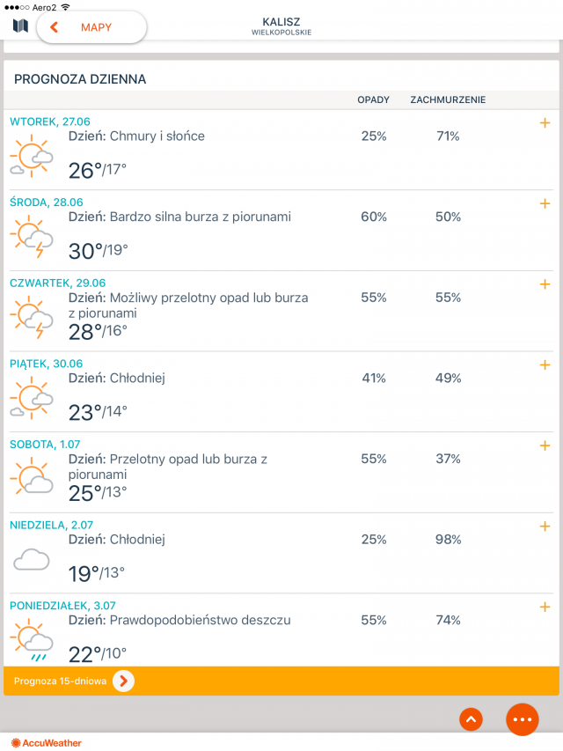The height and width of the screenshot is (751, 563).
Task: Tap the orange back chevron arrow
Action: tap(55, 27)
